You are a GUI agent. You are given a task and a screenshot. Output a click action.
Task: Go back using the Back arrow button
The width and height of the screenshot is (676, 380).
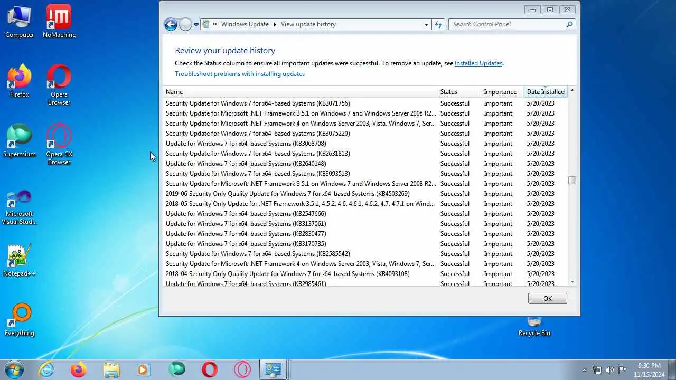point(170,24)
